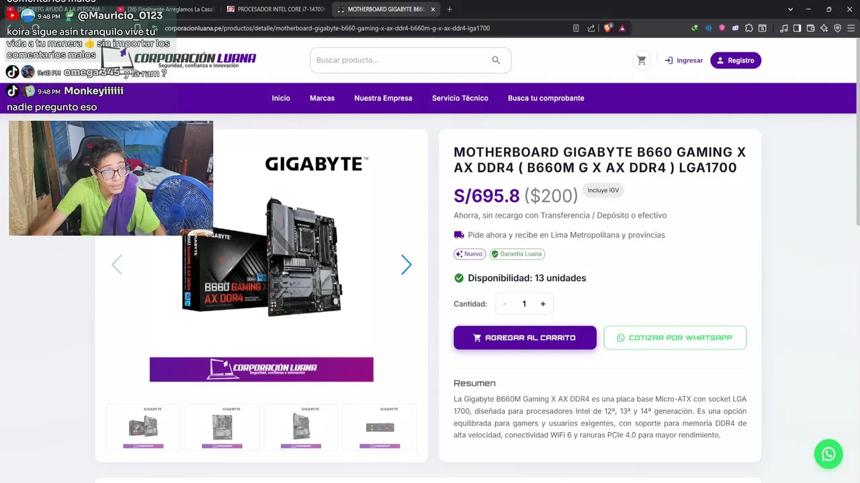Close the Motherboard Gigabyte tab

coord(433,9)
